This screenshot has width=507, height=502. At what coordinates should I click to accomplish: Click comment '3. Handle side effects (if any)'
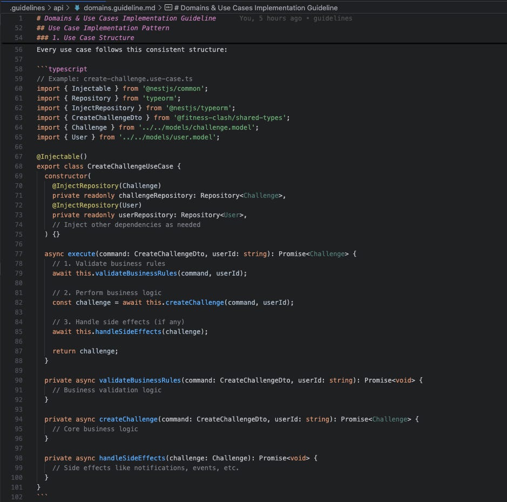118,322
